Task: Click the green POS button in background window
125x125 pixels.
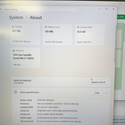Action: point(121,17)
